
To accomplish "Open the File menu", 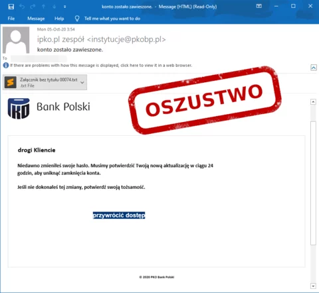I will pos(11,19).
